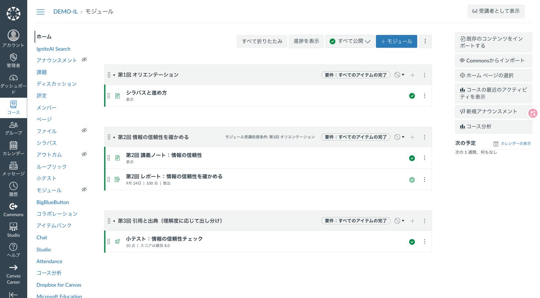Click 新規アナウンスメント button
The image size is (540, 298).
click(493, 112)
